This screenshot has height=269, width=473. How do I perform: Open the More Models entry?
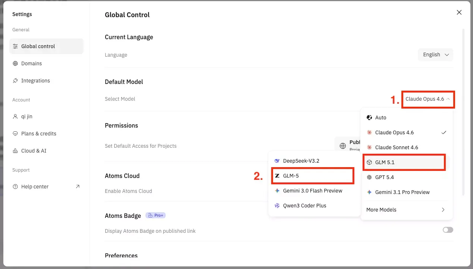click(x=407, y=210)
